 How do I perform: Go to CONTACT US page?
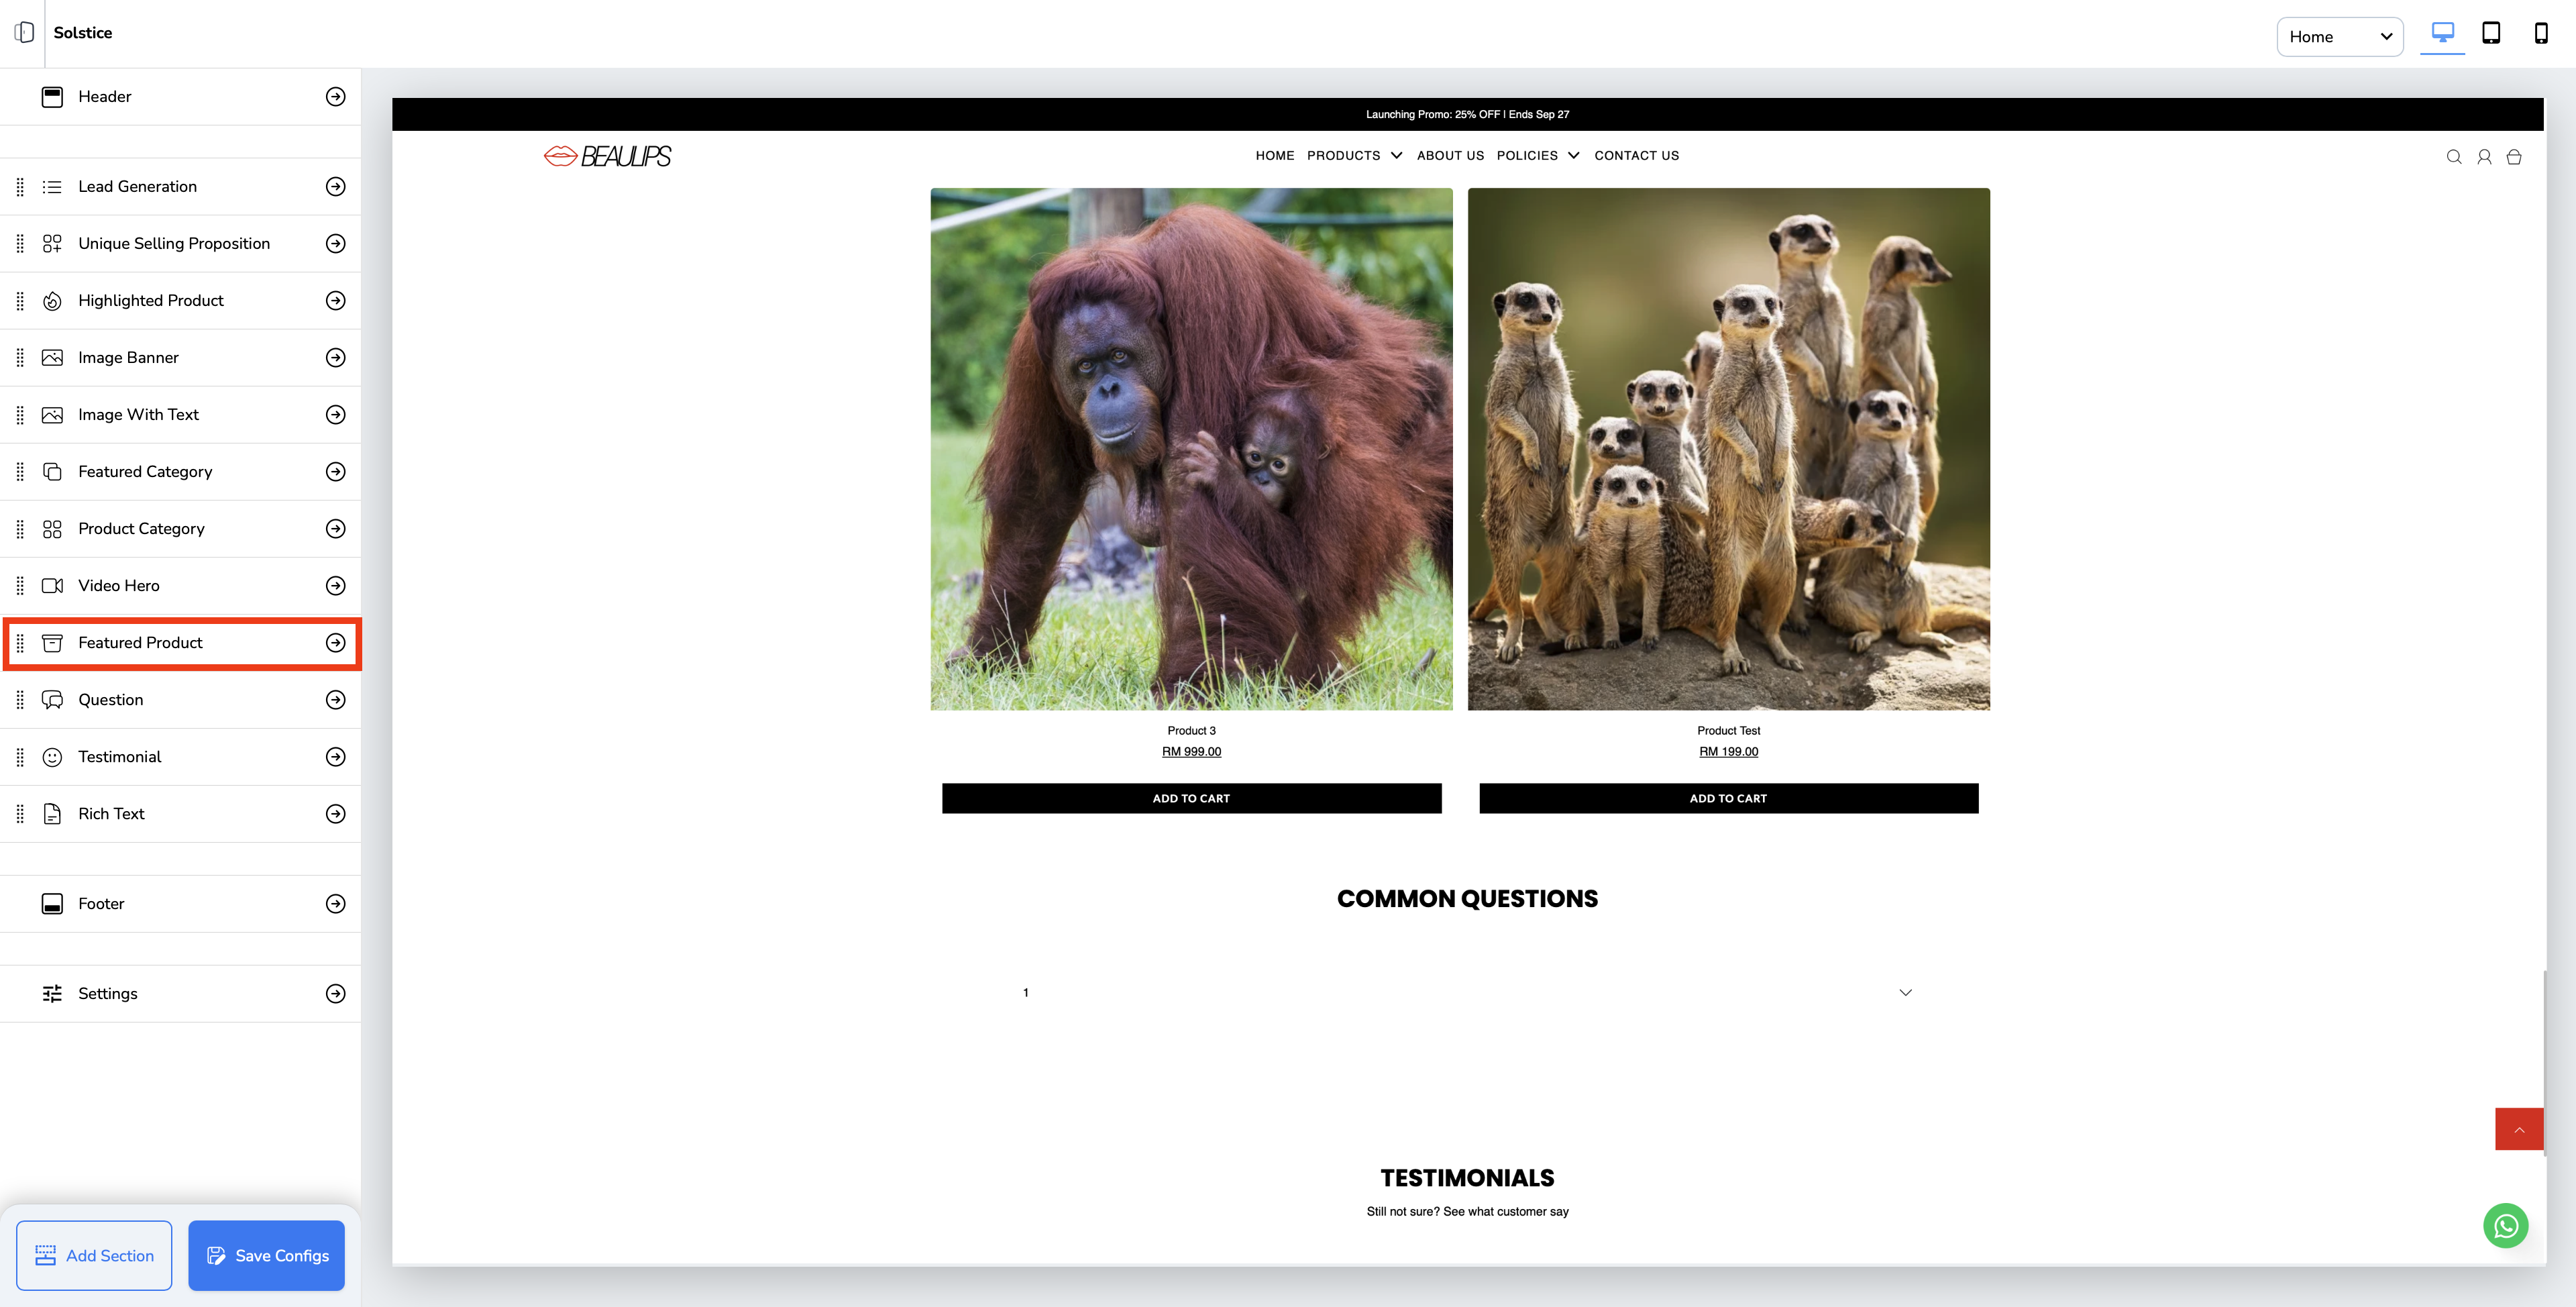pyautogui.click(x=1636, y=156)
